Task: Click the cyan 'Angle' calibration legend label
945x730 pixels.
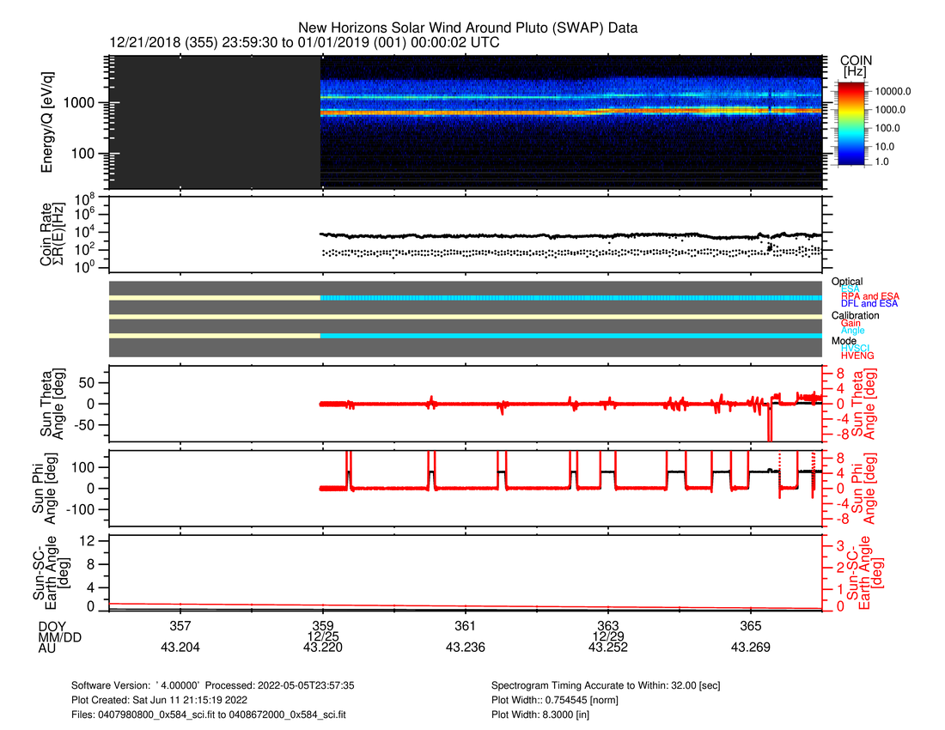Action: tap(853, 331)
